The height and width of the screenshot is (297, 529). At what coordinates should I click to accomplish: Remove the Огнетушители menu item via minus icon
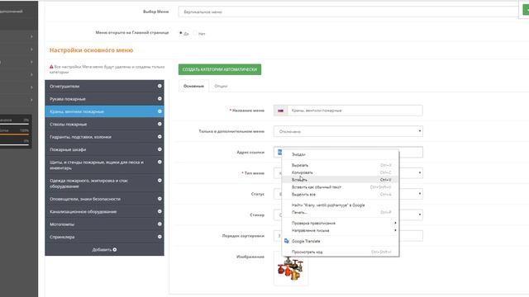(160, 86)
